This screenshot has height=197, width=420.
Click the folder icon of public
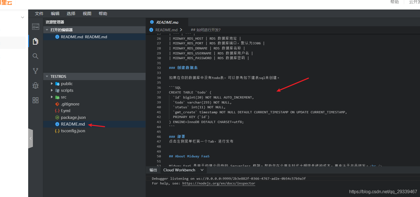point(57,84)
